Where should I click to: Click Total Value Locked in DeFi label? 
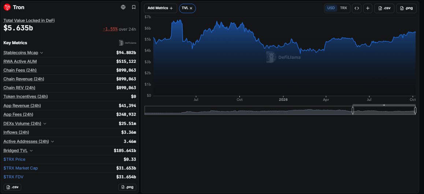(29, 20)
